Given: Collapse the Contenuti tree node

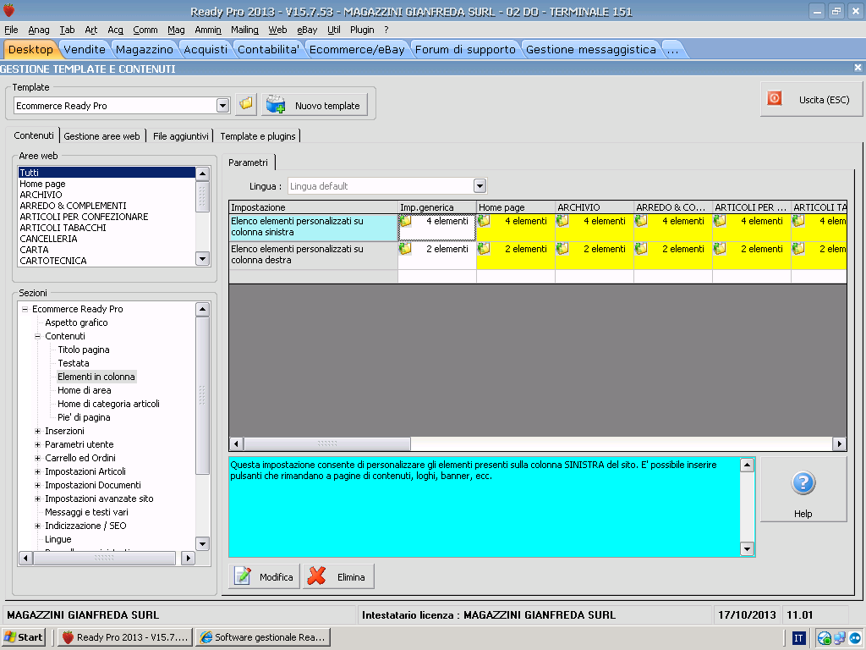Looking at the screenshot, I should click(x=37, y=336).
